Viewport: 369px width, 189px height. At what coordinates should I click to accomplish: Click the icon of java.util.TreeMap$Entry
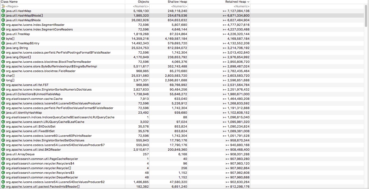click(x=3, y=43)
